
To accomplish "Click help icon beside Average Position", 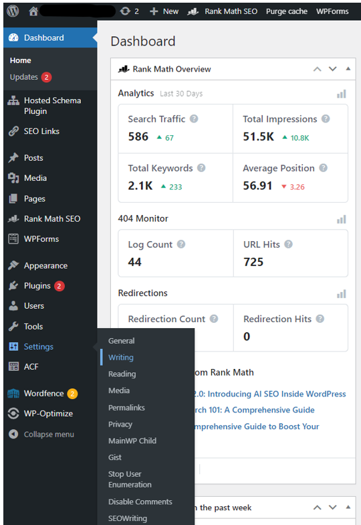I will click(x=324, y=167).
